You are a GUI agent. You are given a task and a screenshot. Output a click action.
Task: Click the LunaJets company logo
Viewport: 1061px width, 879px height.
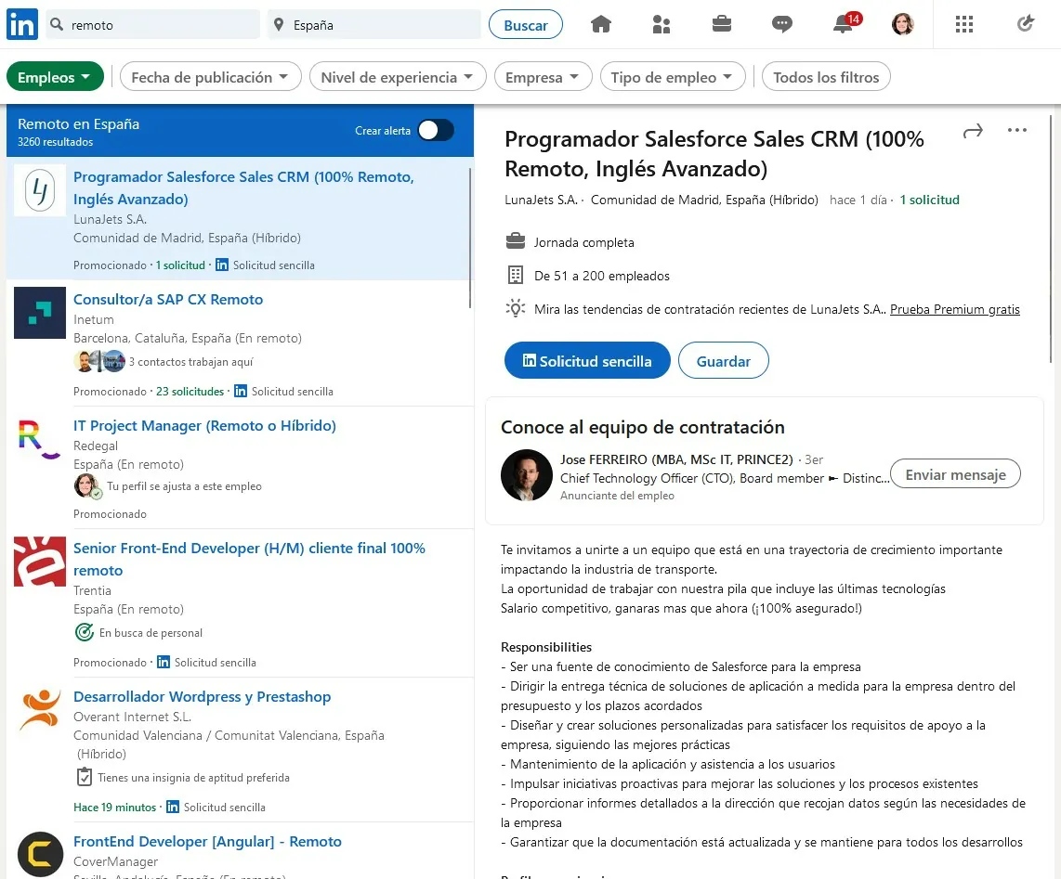click(x=40, y=190)
